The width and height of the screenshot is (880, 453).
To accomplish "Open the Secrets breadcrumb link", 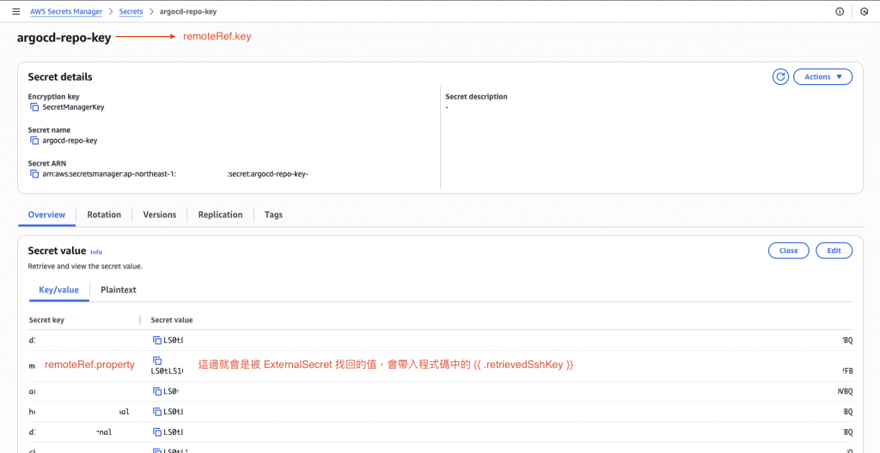I will (x=131, y=11).
